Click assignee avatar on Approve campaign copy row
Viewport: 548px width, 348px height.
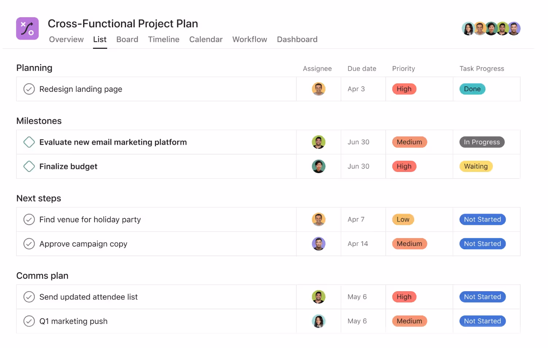[318, 244]
